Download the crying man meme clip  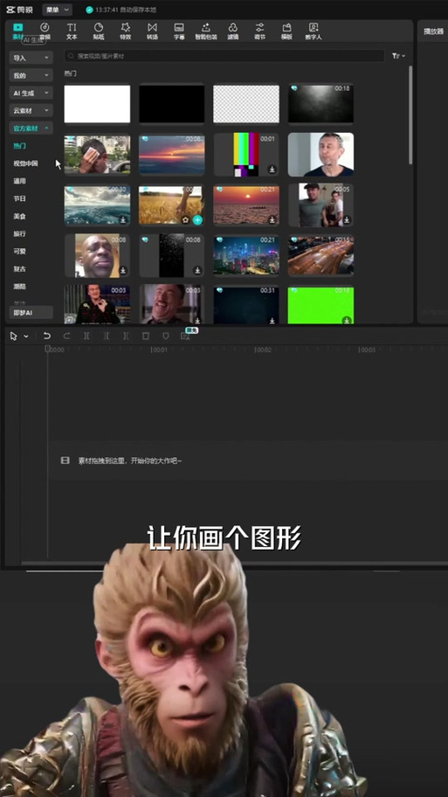(x=123, y=270)
